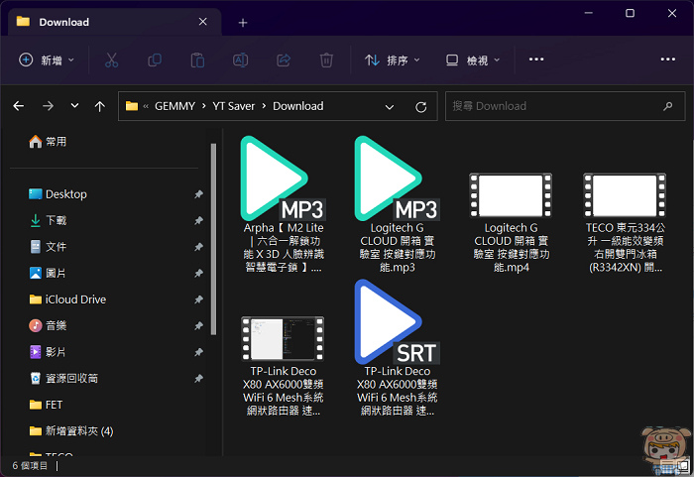Go up one folder level

pyautogui.click(x=99, y=106)
